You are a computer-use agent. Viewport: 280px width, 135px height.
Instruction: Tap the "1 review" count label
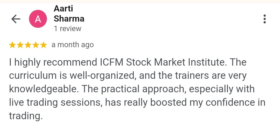coord(67,29)
